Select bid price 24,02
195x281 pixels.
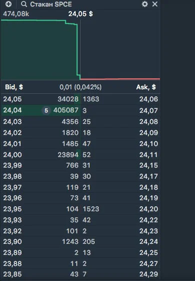[13, 133]
